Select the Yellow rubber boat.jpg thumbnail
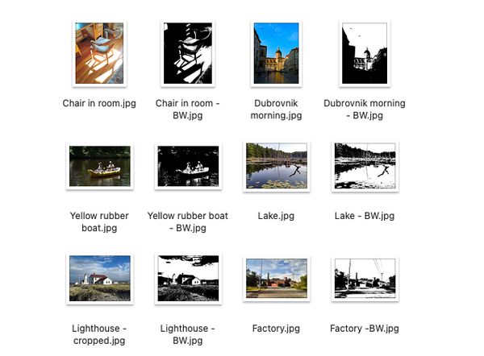 tap(100, 166)
